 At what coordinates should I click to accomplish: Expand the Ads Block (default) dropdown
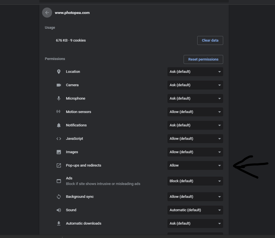[195, 181]
